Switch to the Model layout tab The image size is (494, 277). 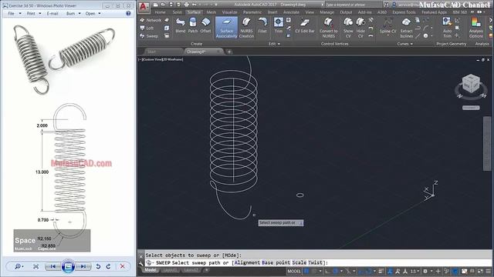[x=151, y=270]
